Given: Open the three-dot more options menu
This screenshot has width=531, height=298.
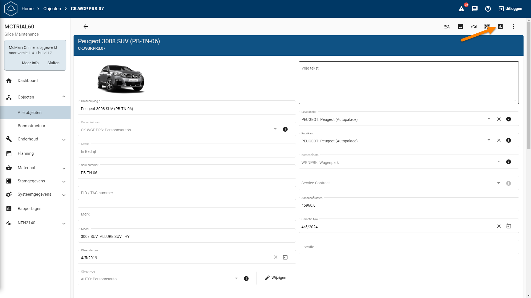Looking at the screenshot, I should (514, 26).
